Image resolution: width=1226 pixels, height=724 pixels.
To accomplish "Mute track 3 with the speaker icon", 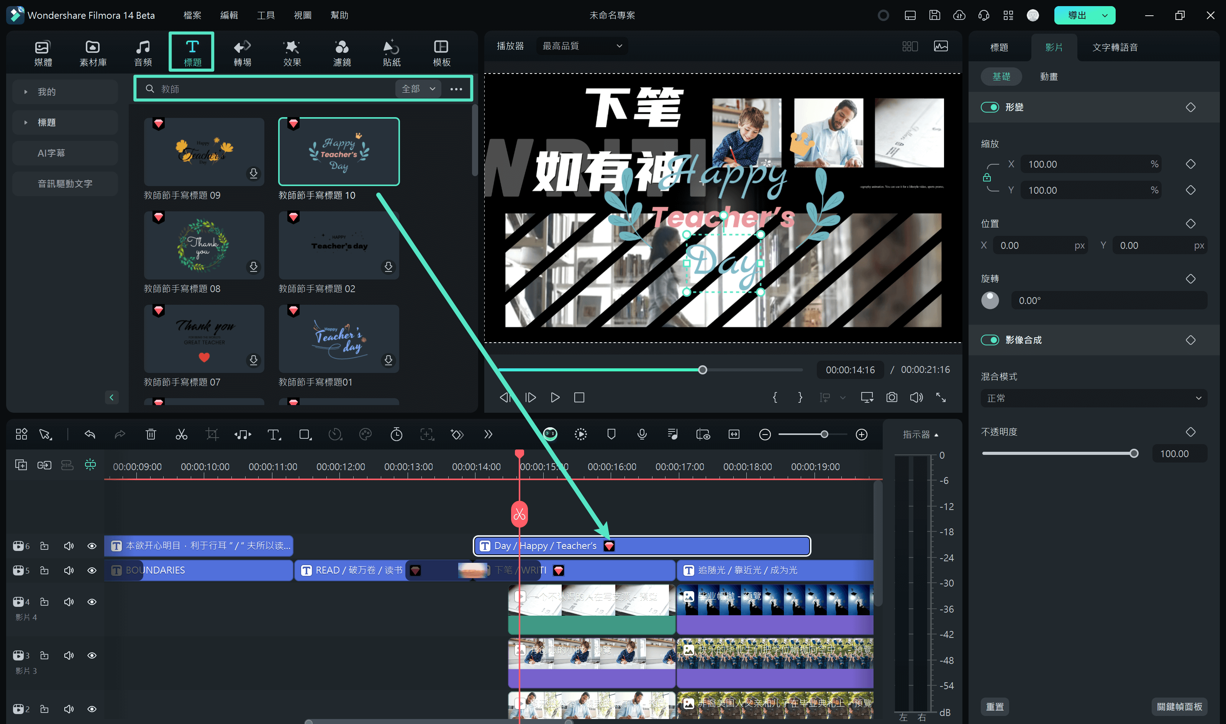I will [x=69, y=655].
